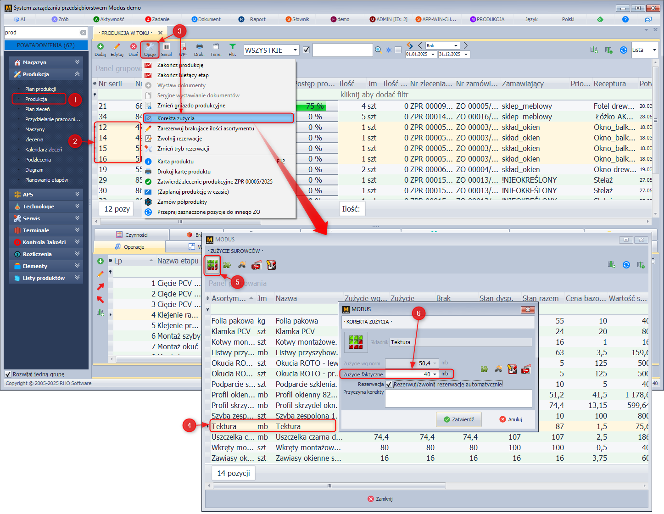The width and height of the screenshot is (664, 514).
Task: Click the Filtr. funnel icon
Action: (x=232, y=47)
